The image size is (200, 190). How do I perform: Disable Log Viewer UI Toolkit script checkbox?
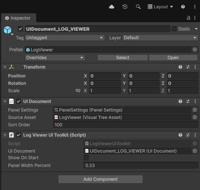coord(18,135)
